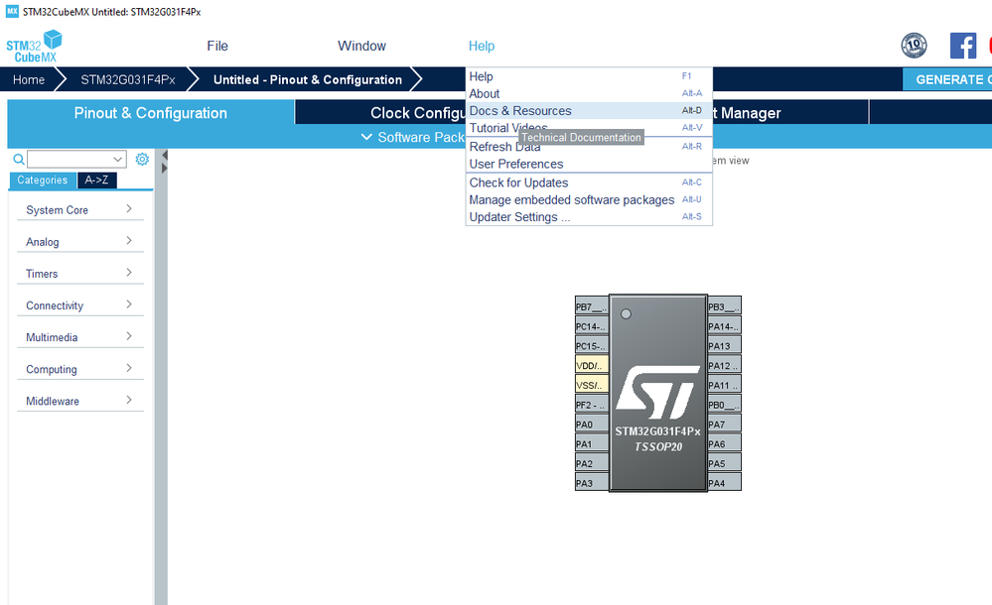Choose About from the Help menu
Screen dimensions: 992x605
tap(589, 93)
